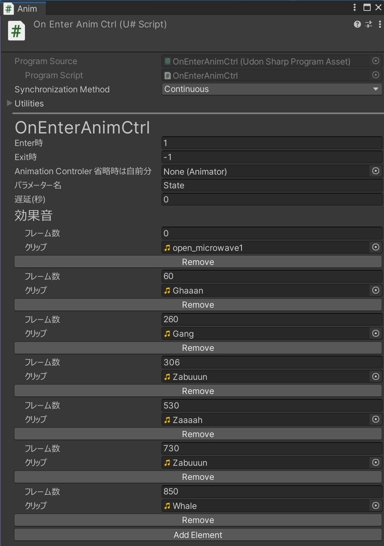Viewport: 384px width, 546px height.
Task: Open the Synchronization Method dropdown
Action: (x=272, y=90)
